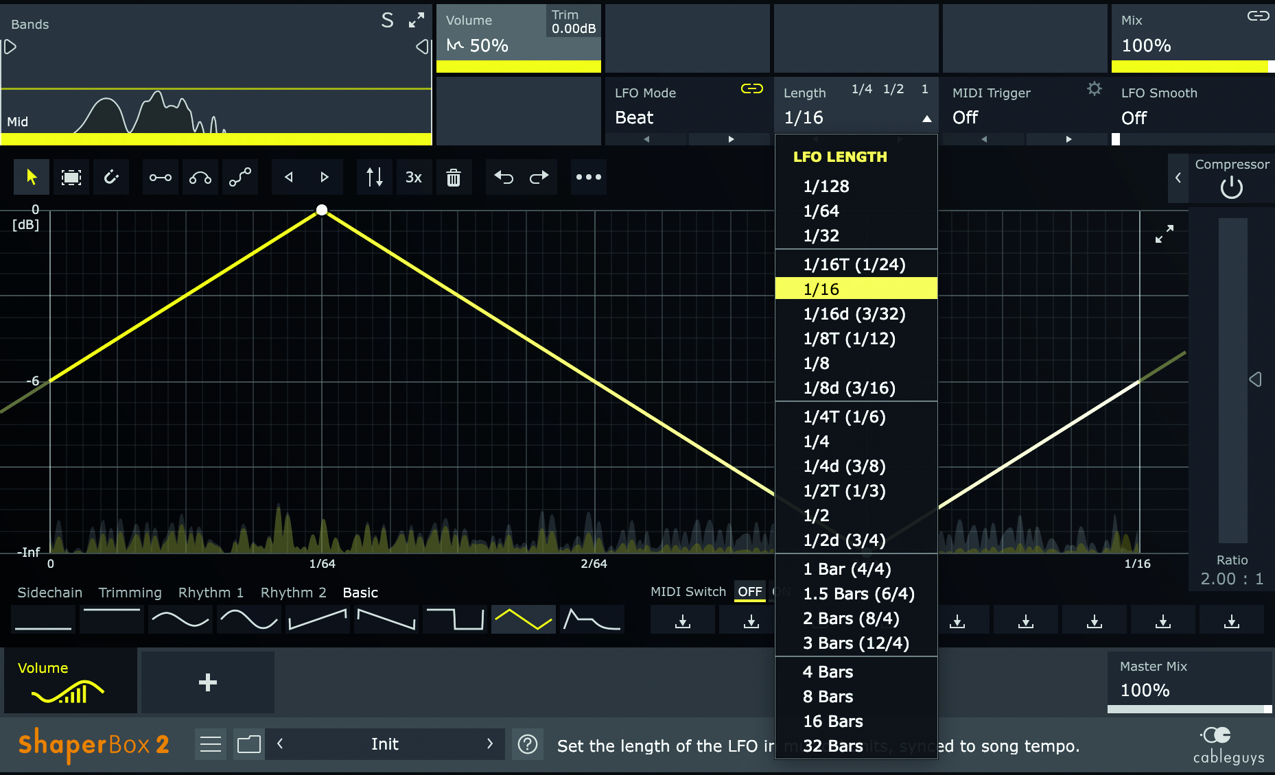Switch to Basic preset category
Screen dimensions: 1275x775
click(x=360, y=593)
